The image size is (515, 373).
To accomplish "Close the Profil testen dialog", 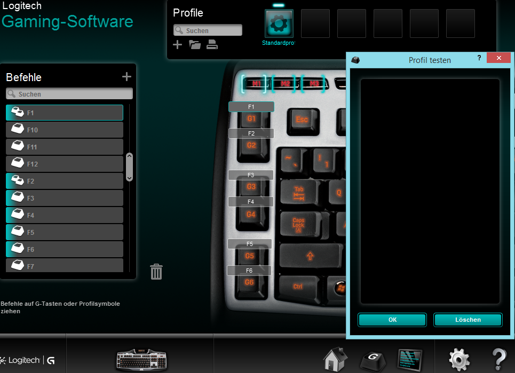I will pos(498,58).
